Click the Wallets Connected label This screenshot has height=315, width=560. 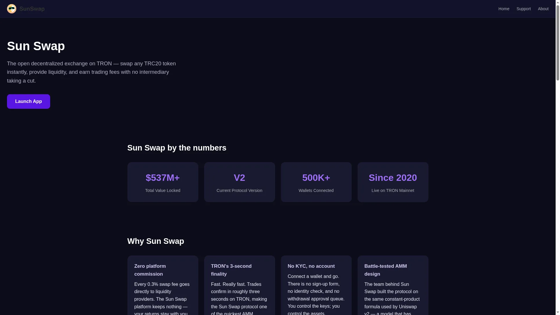click(316, 190)
